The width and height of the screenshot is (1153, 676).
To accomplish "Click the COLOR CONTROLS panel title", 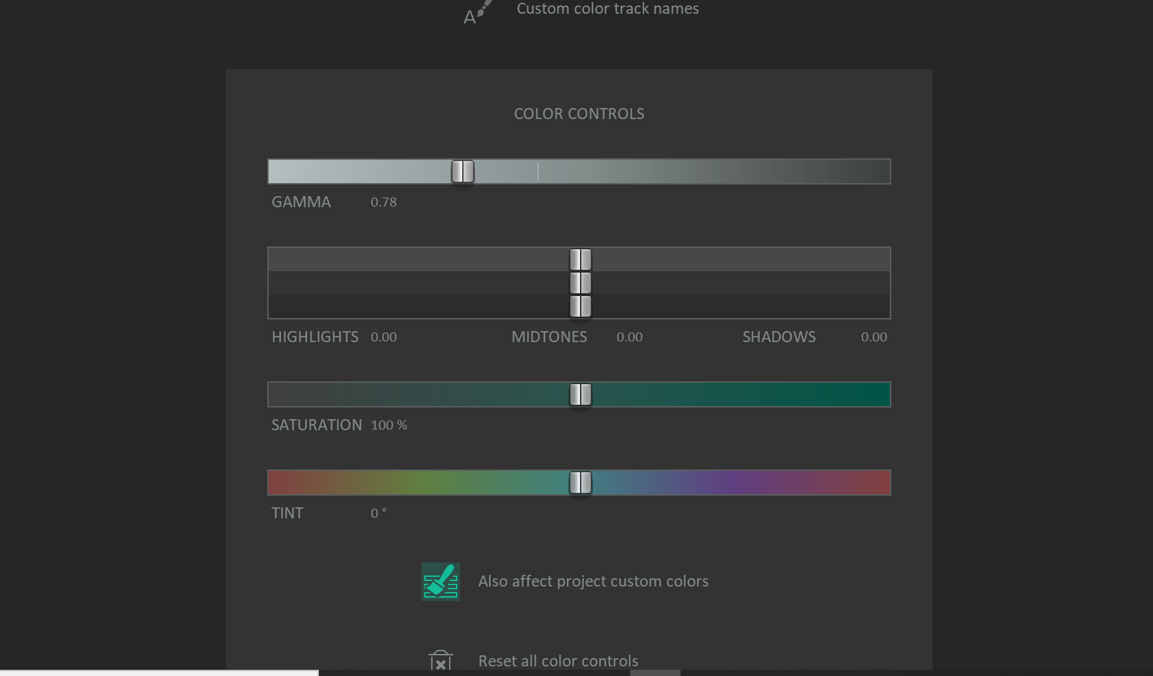I will click(x=578, y=114).
